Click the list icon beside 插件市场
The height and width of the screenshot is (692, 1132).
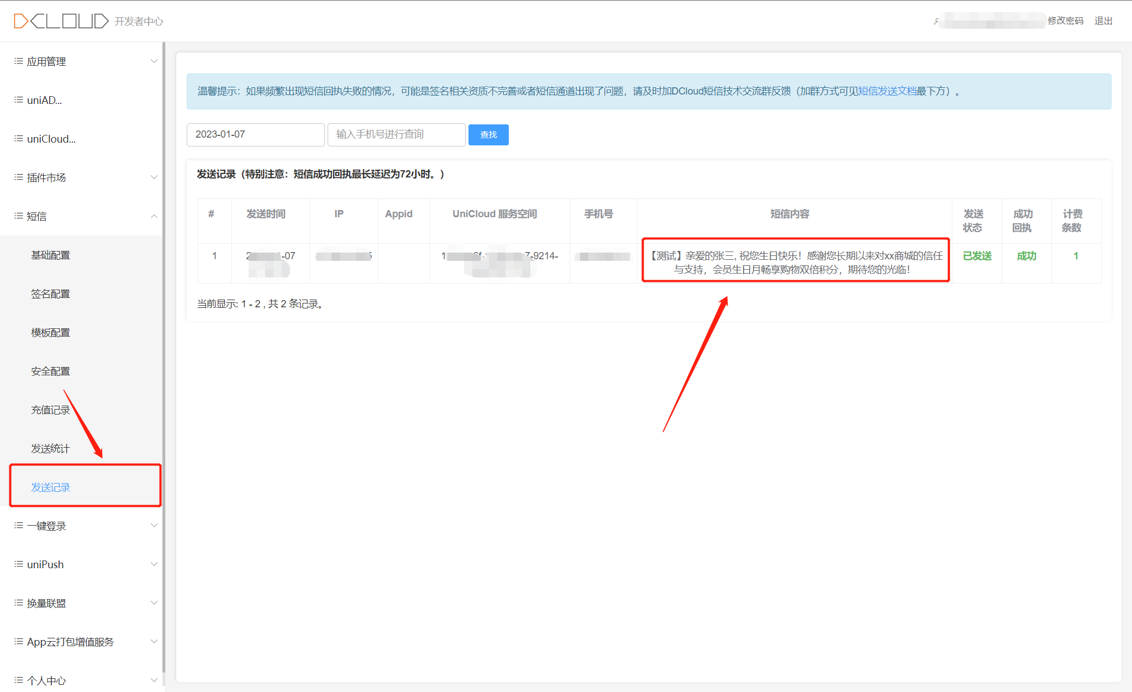coord(19,177)
